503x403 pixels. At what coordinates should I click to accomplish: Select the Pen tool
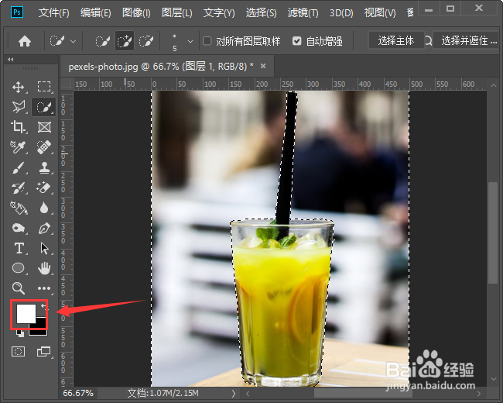(44, 229)
